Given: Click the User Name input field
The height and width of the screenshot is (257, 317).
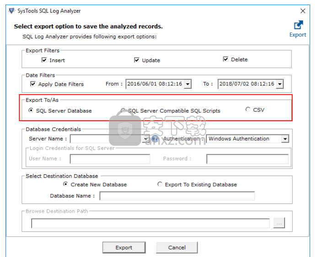Looking at the screenshot, I should tap(110, 159).
